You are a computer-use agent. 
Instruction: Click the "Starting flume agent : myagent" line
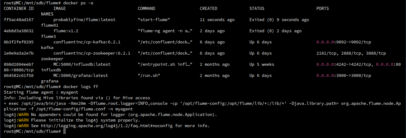[41, 92]
